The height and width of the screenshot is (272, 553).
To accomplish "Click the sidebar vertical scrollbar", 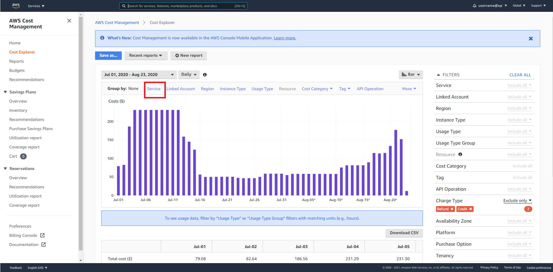I will point(81,133).
